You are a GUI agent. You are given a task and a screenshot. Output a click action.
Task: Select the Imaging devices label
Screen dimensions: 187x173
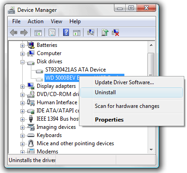[x=56, y=127]
